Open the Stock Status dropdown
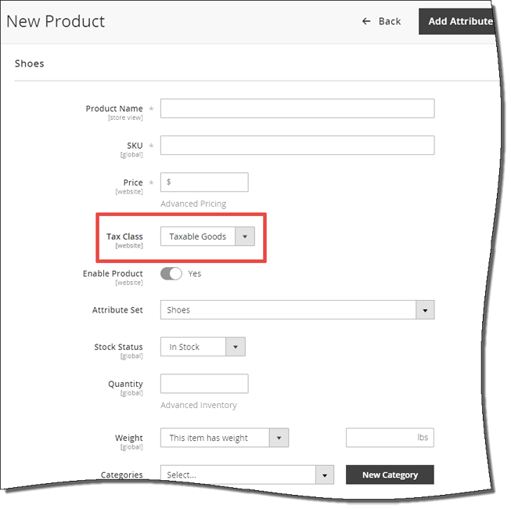Screen dimensions: 511x509 click(x=203, y=347)
